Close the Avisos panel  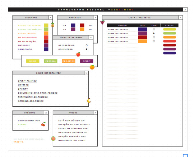(96, 113)
